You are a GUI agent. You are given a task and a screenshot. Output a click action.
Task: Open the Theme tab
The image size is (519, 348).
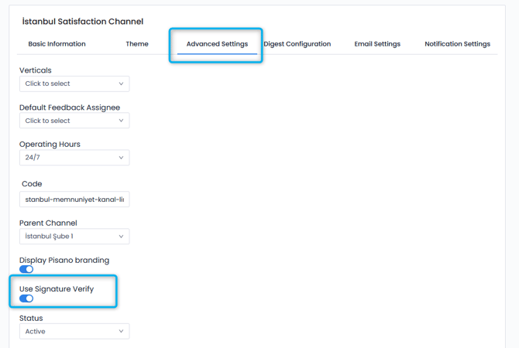137,44
